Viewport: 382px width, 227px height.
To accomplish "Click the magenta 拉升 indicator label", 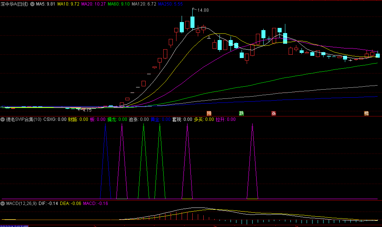I will tap(225, 119).
